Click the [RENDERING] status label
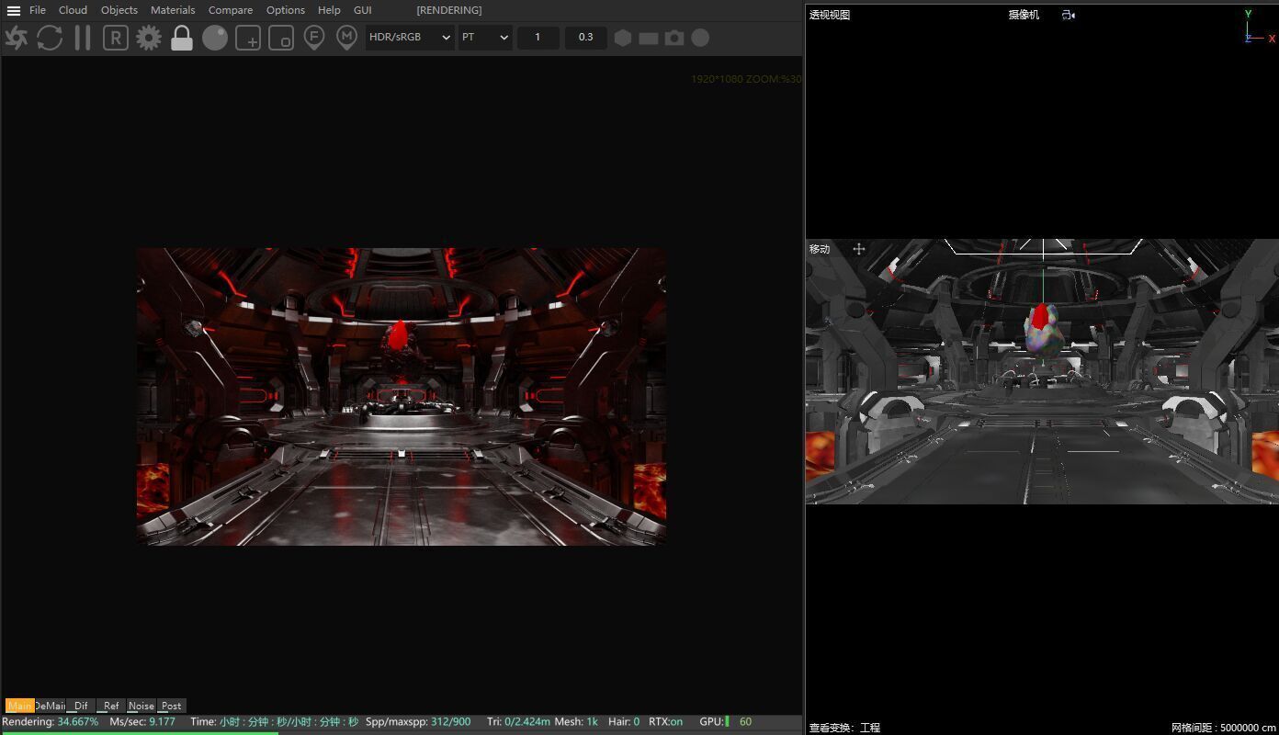 449,10
